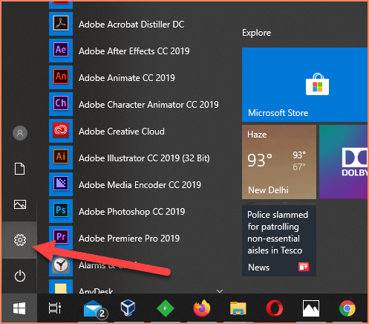This screenshot has height=324, width=369.
Task: Expand the AnyDesk folder chevron
Action: (220, 291)
